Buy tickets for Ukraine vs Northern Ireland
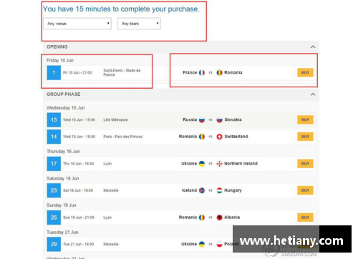Viewport: 358px width, 259px height. tap(305, 164)
